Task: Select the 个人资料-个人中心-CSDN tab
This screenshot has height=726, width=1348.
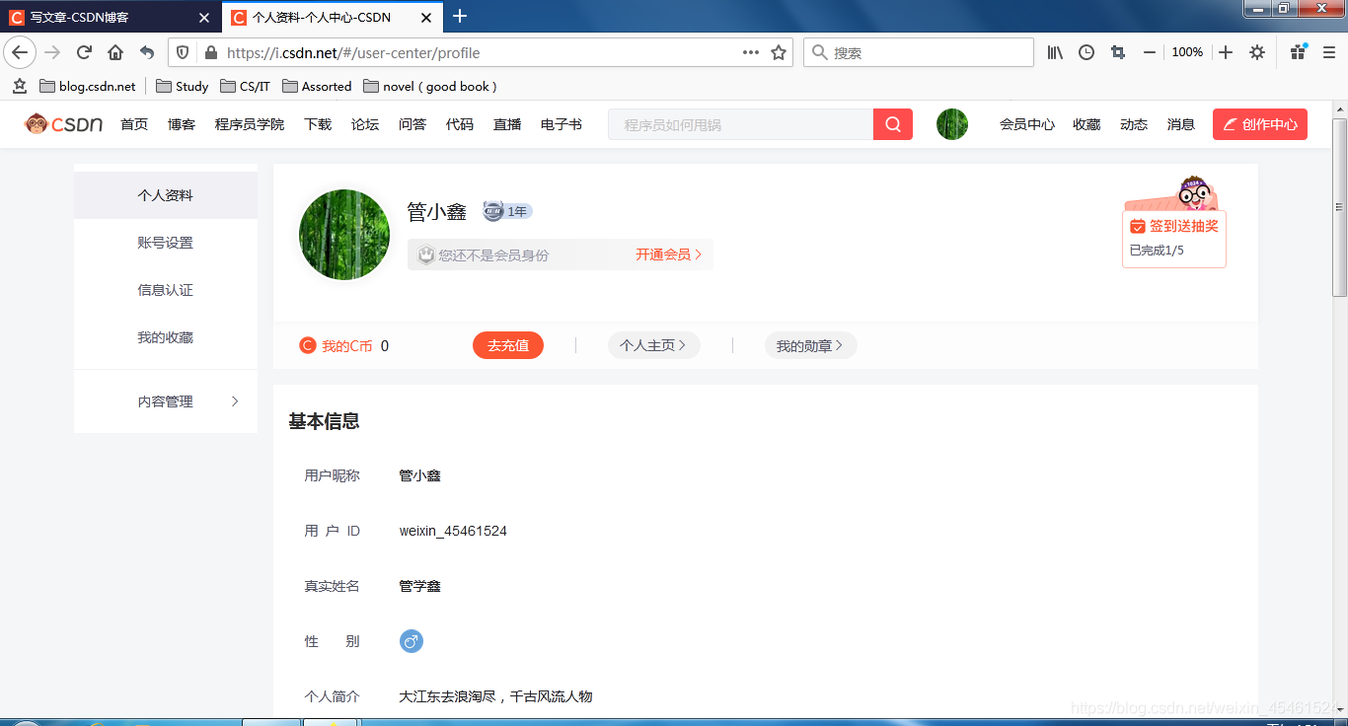Action: coord(333,17)
